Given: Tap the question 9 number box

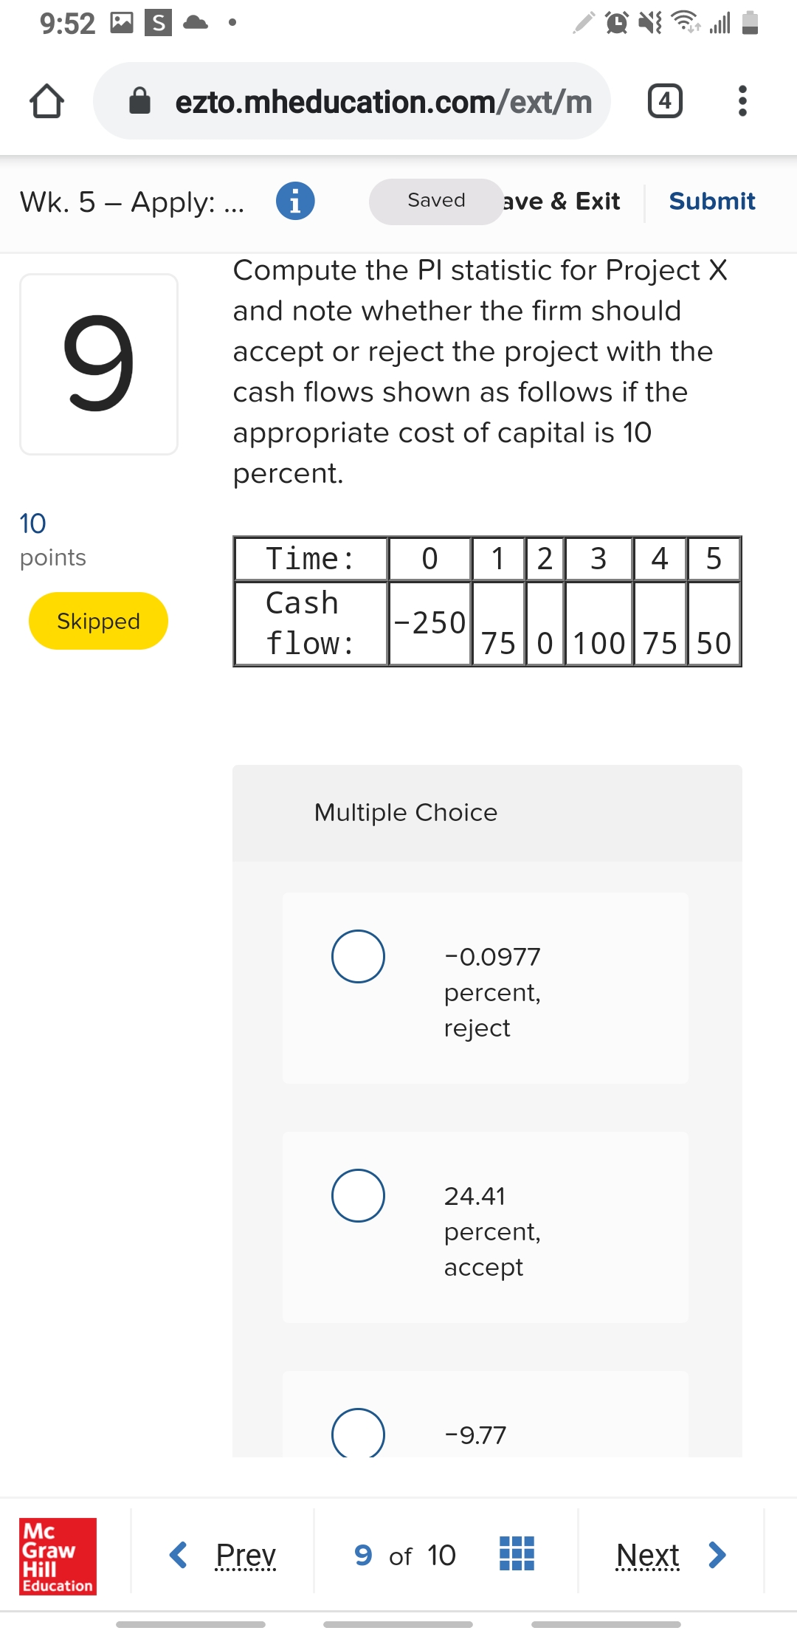Looking at the screenshot, I should pos(99,364).
